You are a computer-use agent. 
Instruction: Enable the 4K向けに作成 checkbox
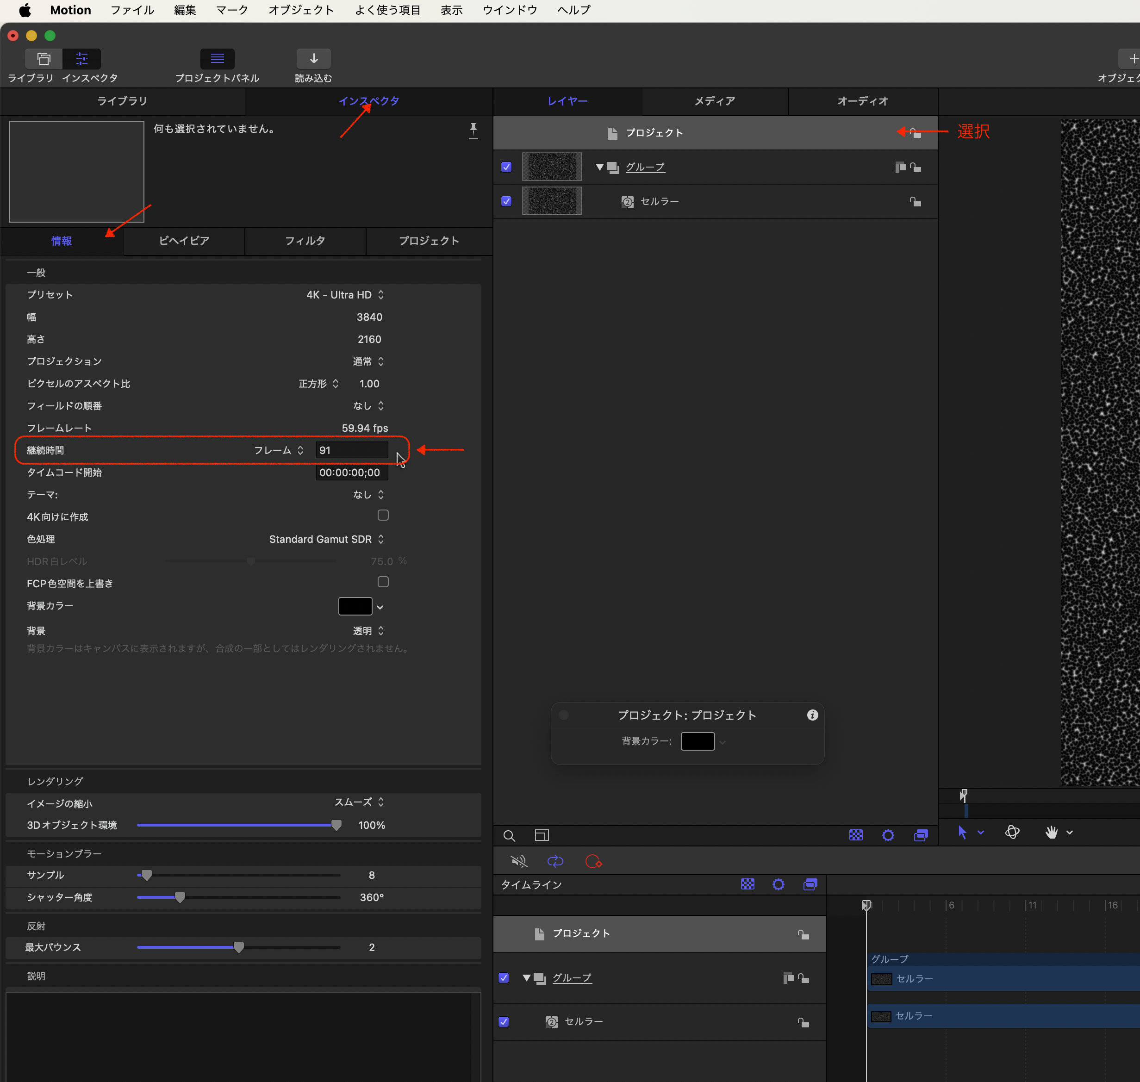tap(383, 516)
